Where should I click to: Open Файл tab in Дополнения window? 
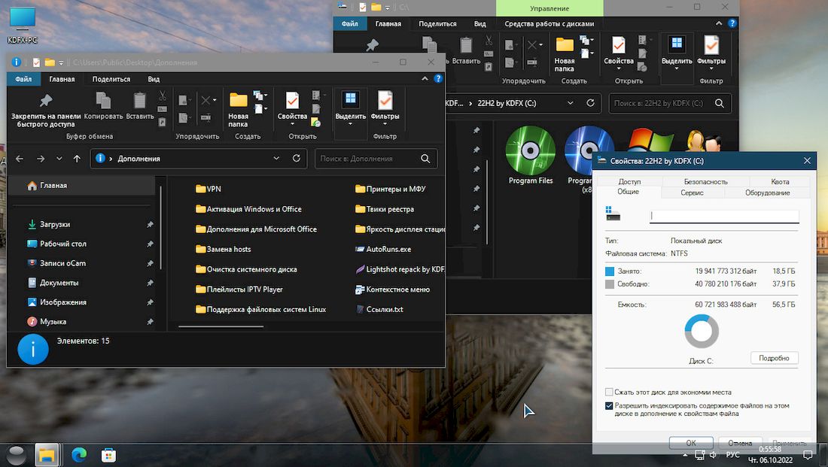[23, 79]
